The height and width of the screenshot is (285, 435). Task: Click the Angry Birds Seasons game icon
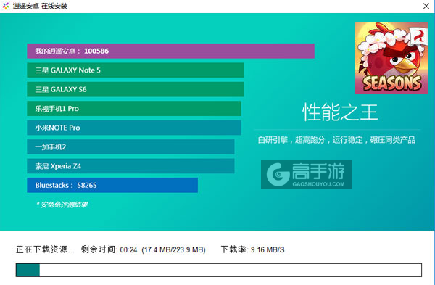point(391,58)
